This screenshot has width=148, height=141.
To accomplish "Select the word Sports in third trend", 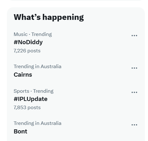I will coord(21,91).
